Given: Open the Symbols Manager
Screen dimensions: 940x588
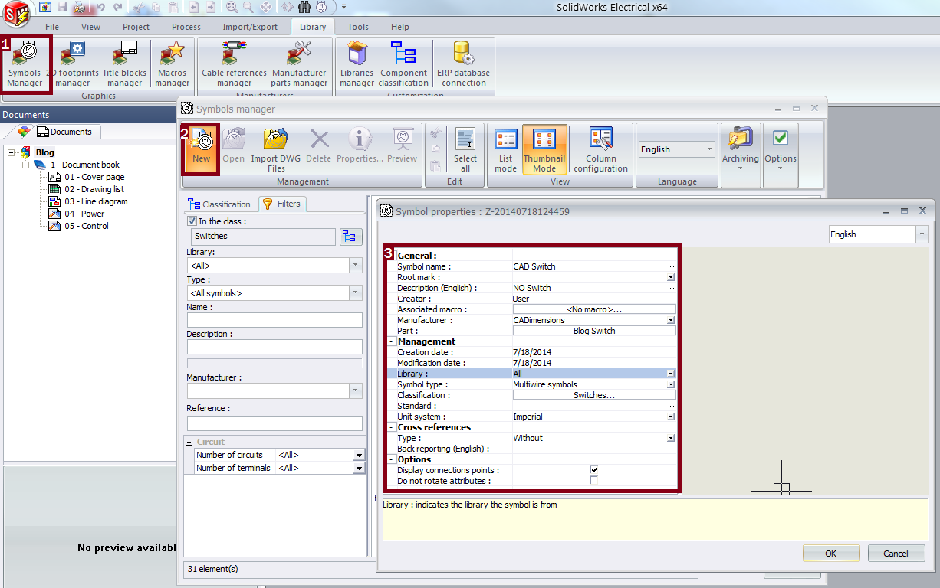Looking at the screenshot, I should [x=25, y=64].
